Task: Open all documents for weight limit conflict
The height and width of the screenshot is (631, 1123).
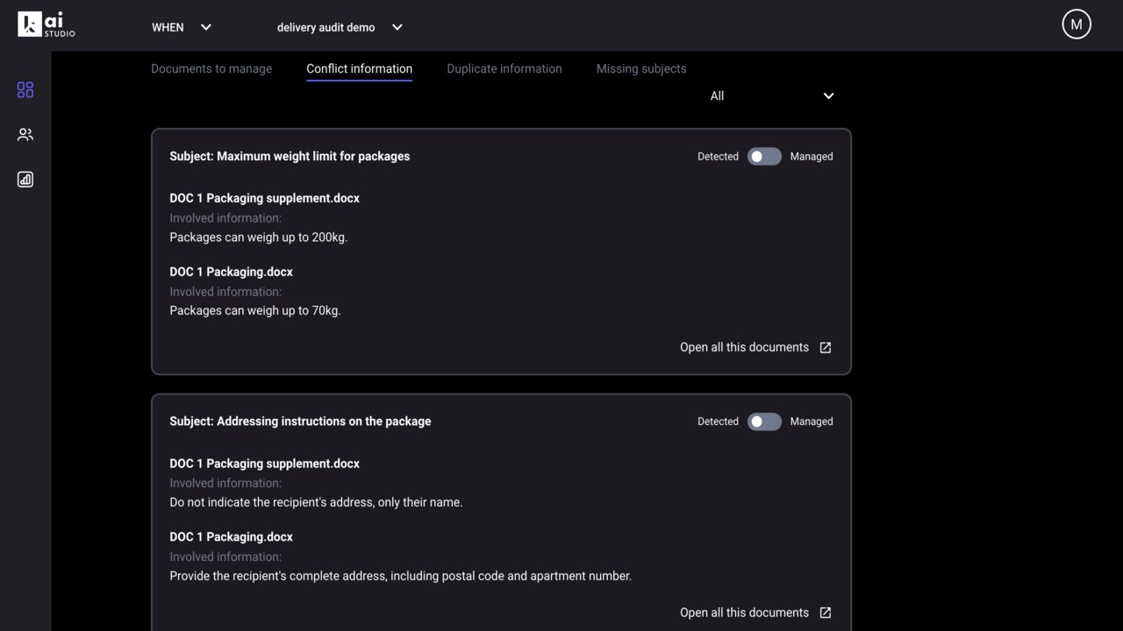Action: (744, 348)
